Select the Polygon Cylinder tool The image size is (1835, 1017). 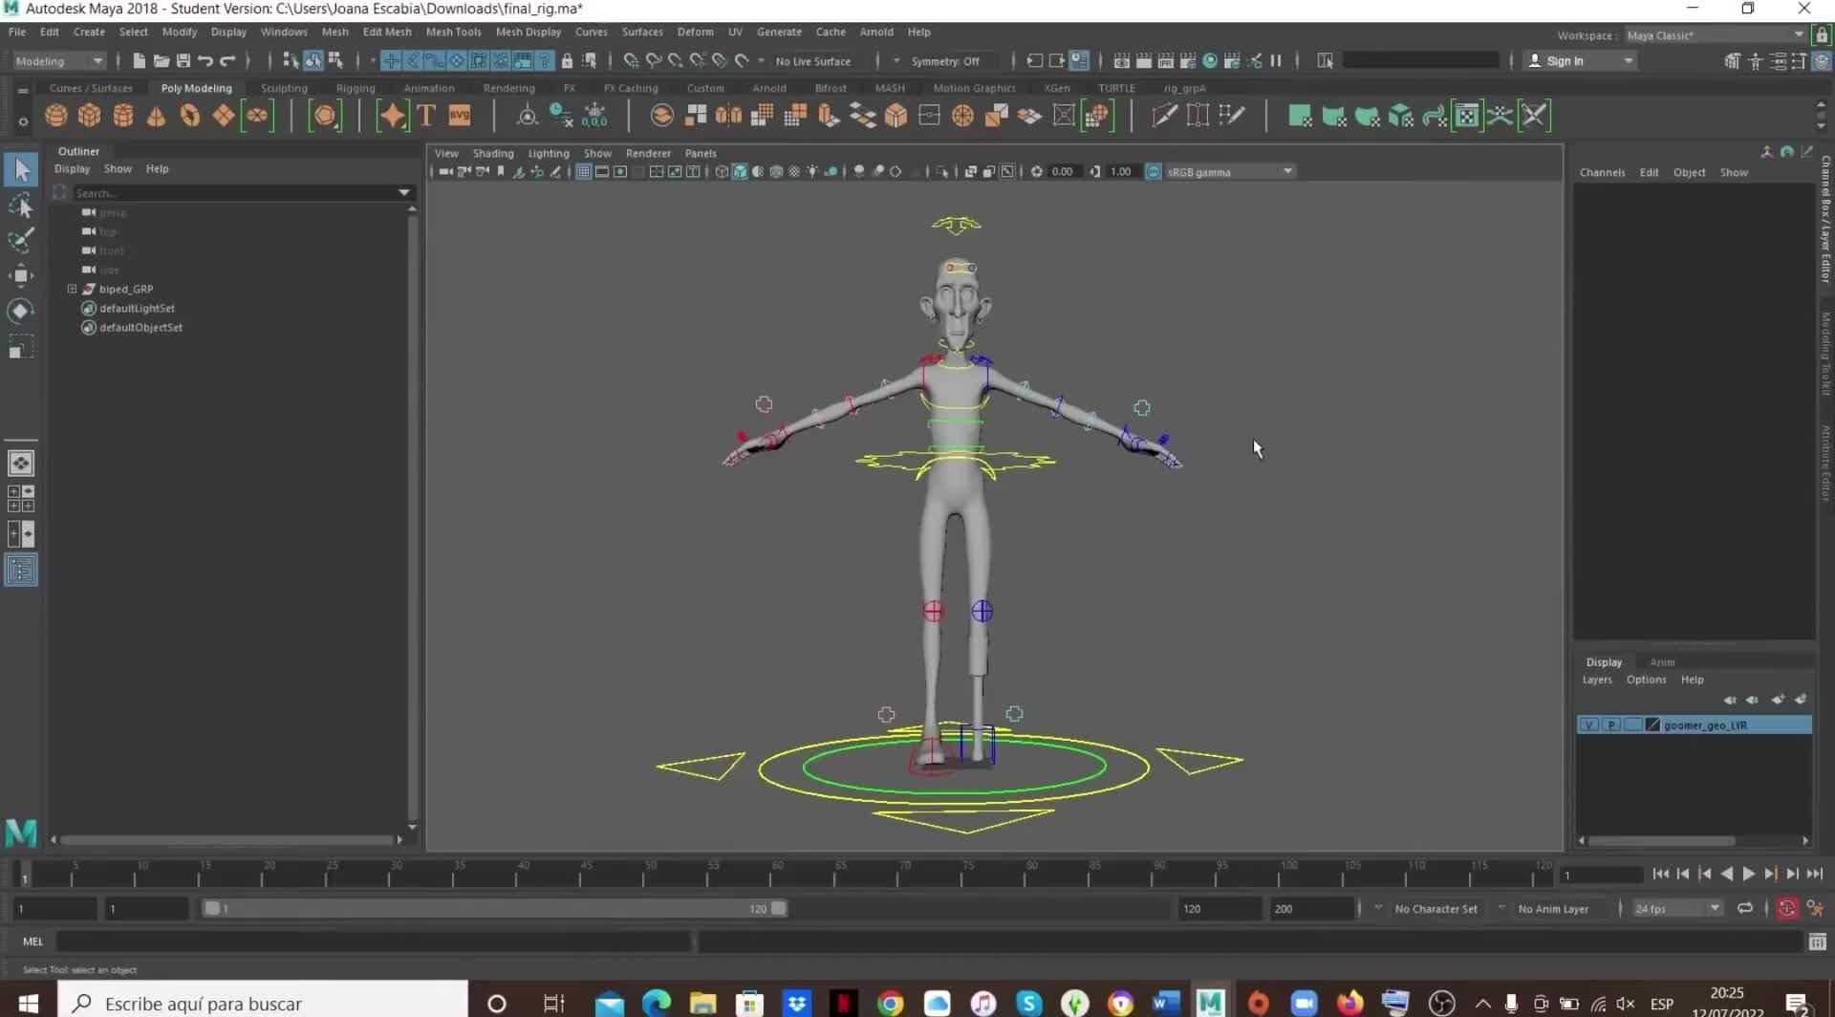[x=123, y=115]
